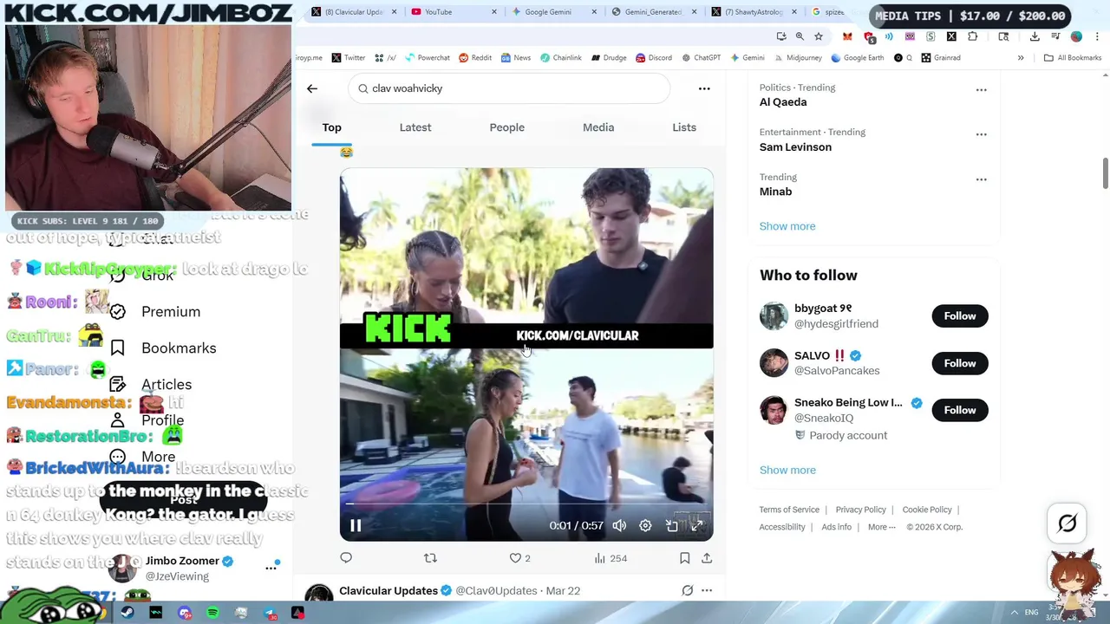Open Articles in the sidebar
Viewport: 1110px width, 624px height.
166,385
